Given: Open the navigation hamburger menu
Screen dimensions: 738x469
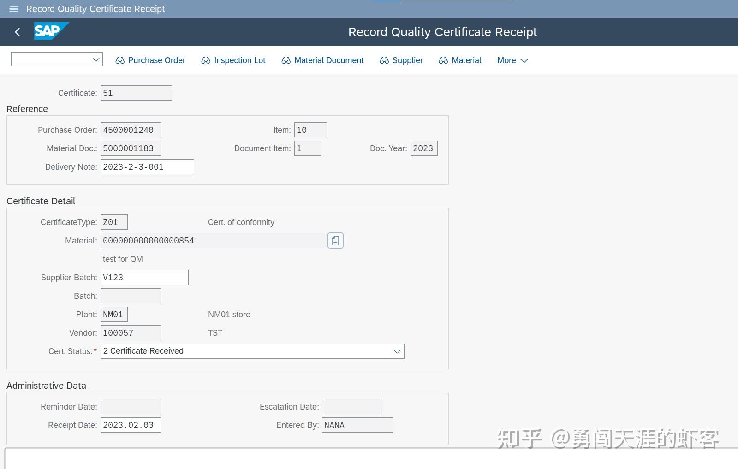Looking at the screenshot, I should [13, 9].
